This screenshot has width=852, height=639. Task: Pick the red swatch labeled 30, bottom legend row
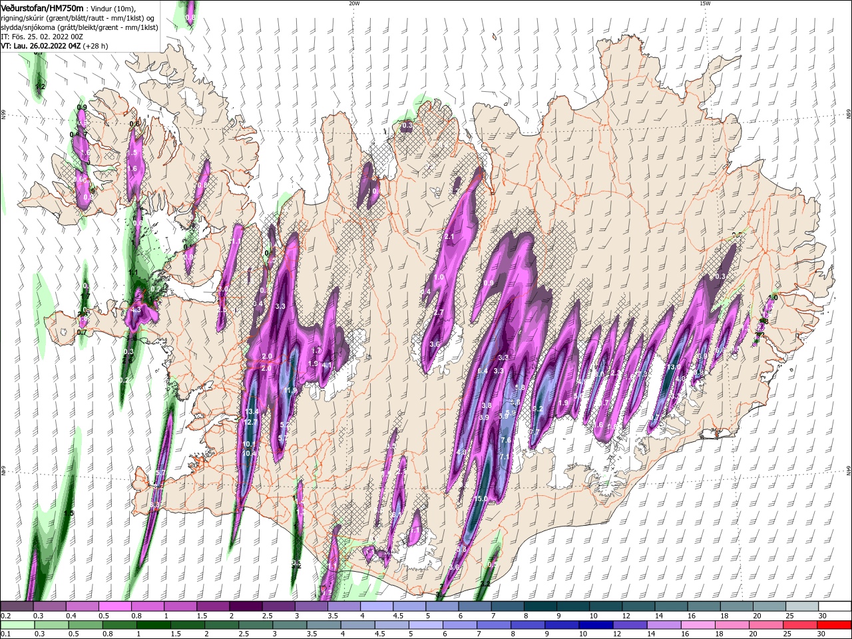[833, 626]
